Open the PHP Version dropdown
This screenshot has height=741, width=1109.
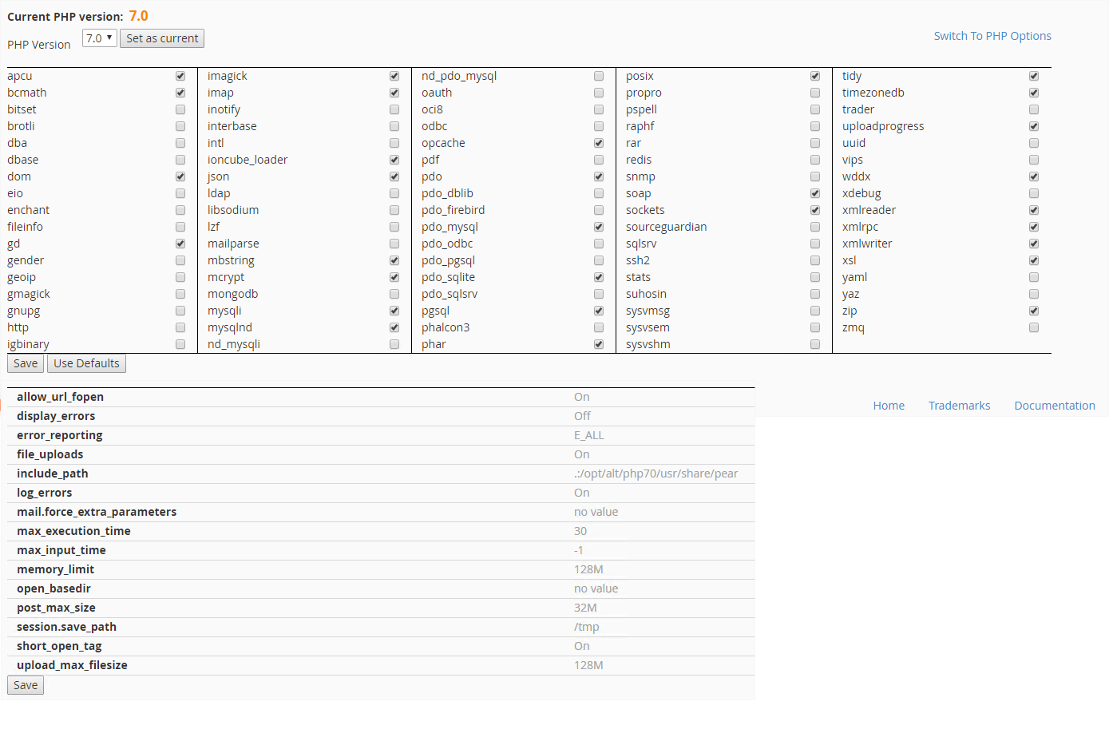(100, 38)
